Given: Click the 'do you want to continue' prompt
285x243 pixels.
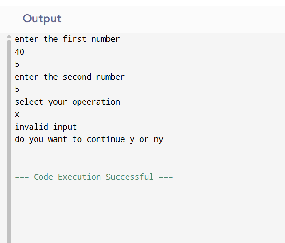Looking at the screenshot, I should pos(89,139).
